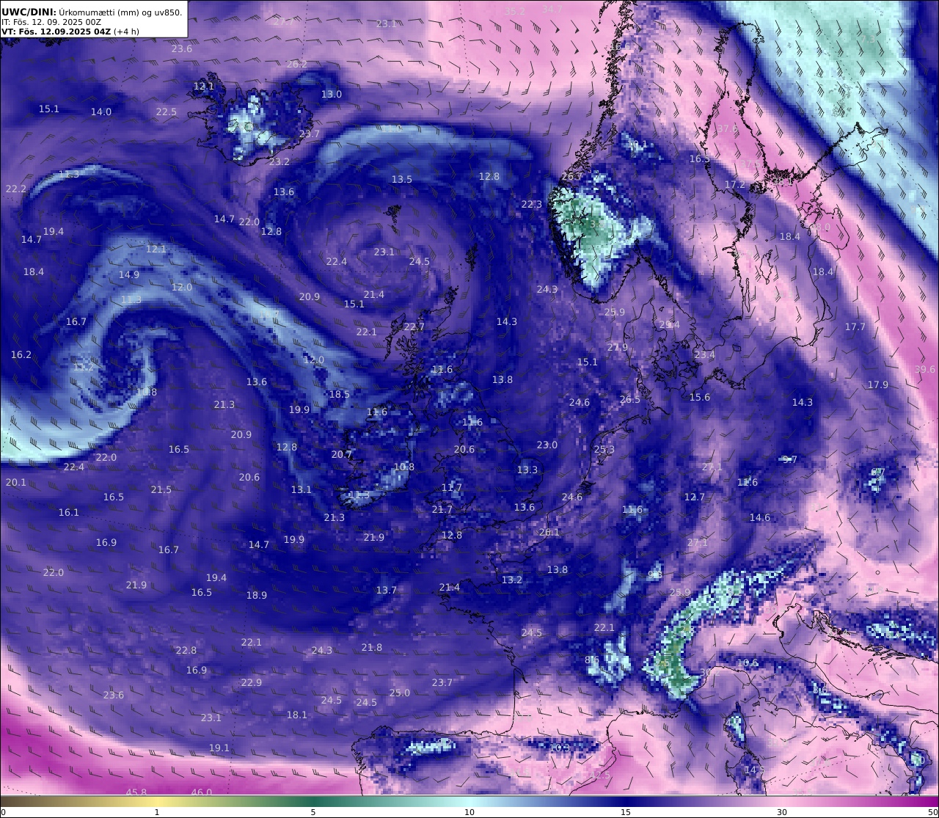The image size is (939, 818).
Task: Click the map value 13.5
Action: pos(402,180)
